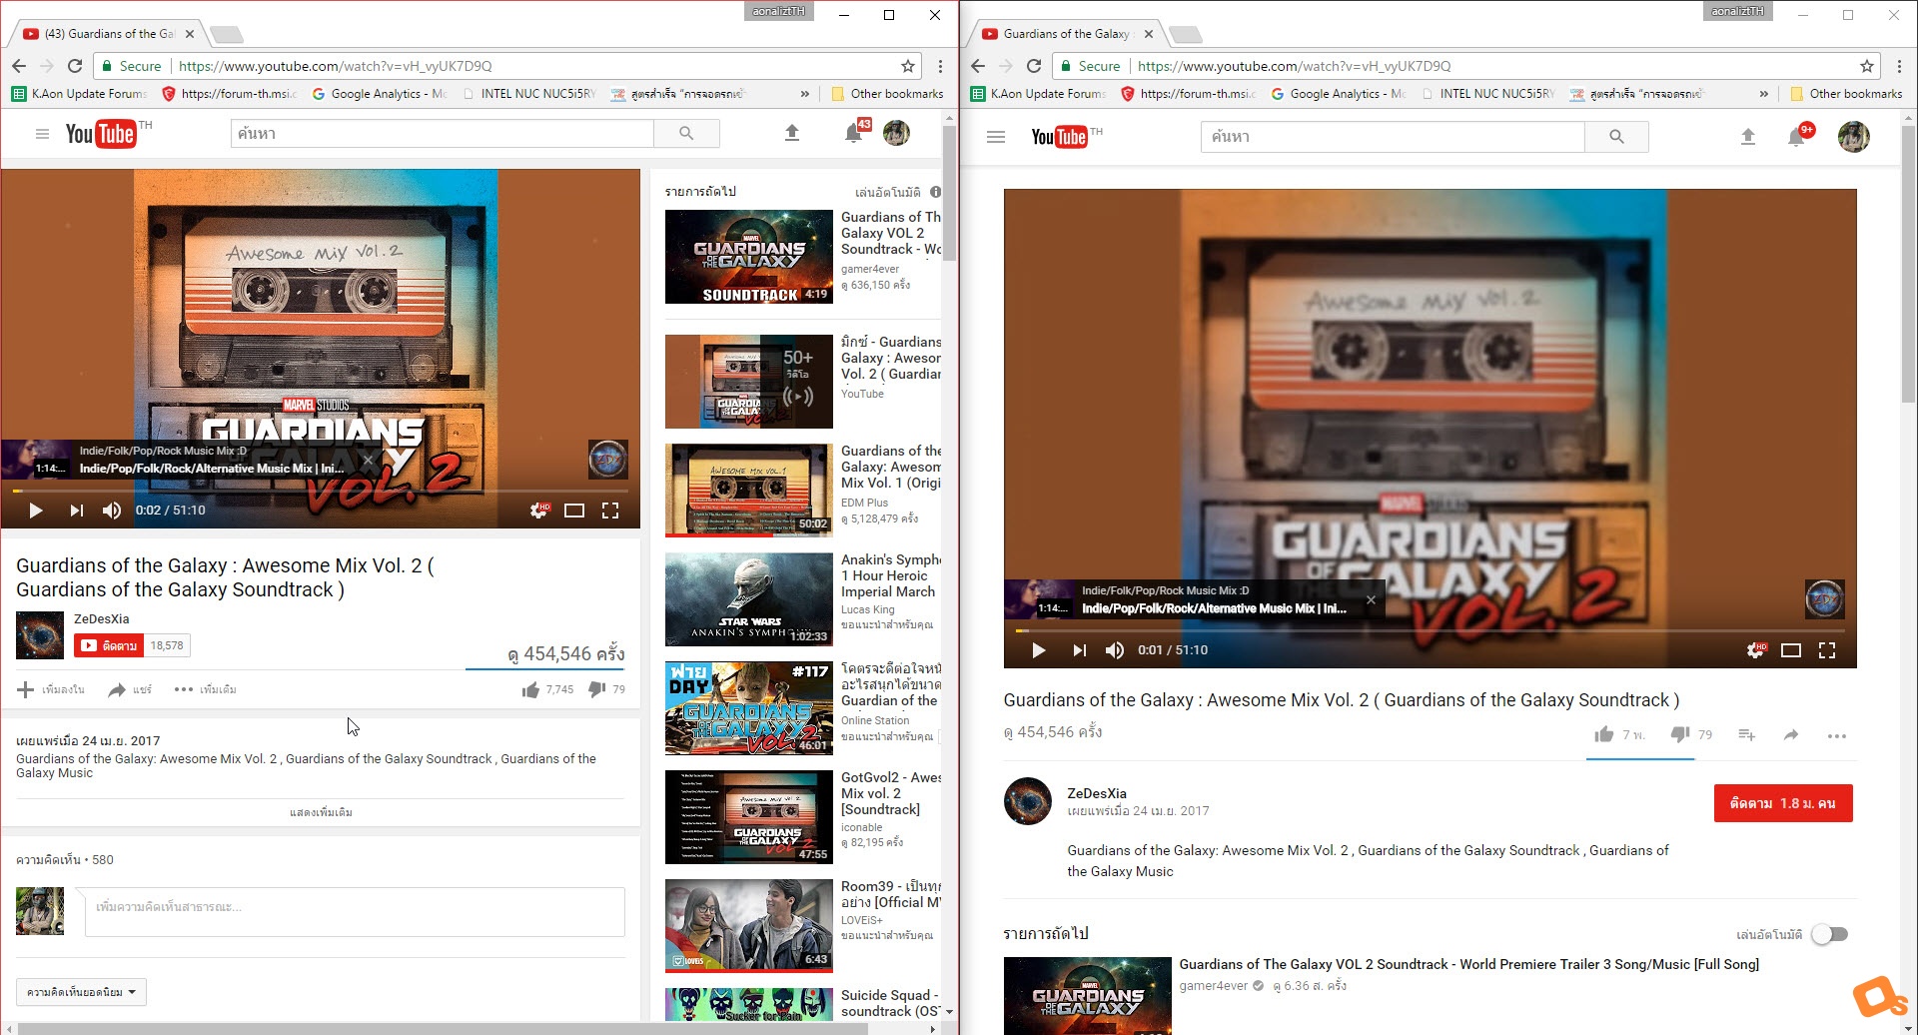Open top comments sort dropdown
Image resolution: width=1918 pixels, height=1035 pixels.
[81, 992]
